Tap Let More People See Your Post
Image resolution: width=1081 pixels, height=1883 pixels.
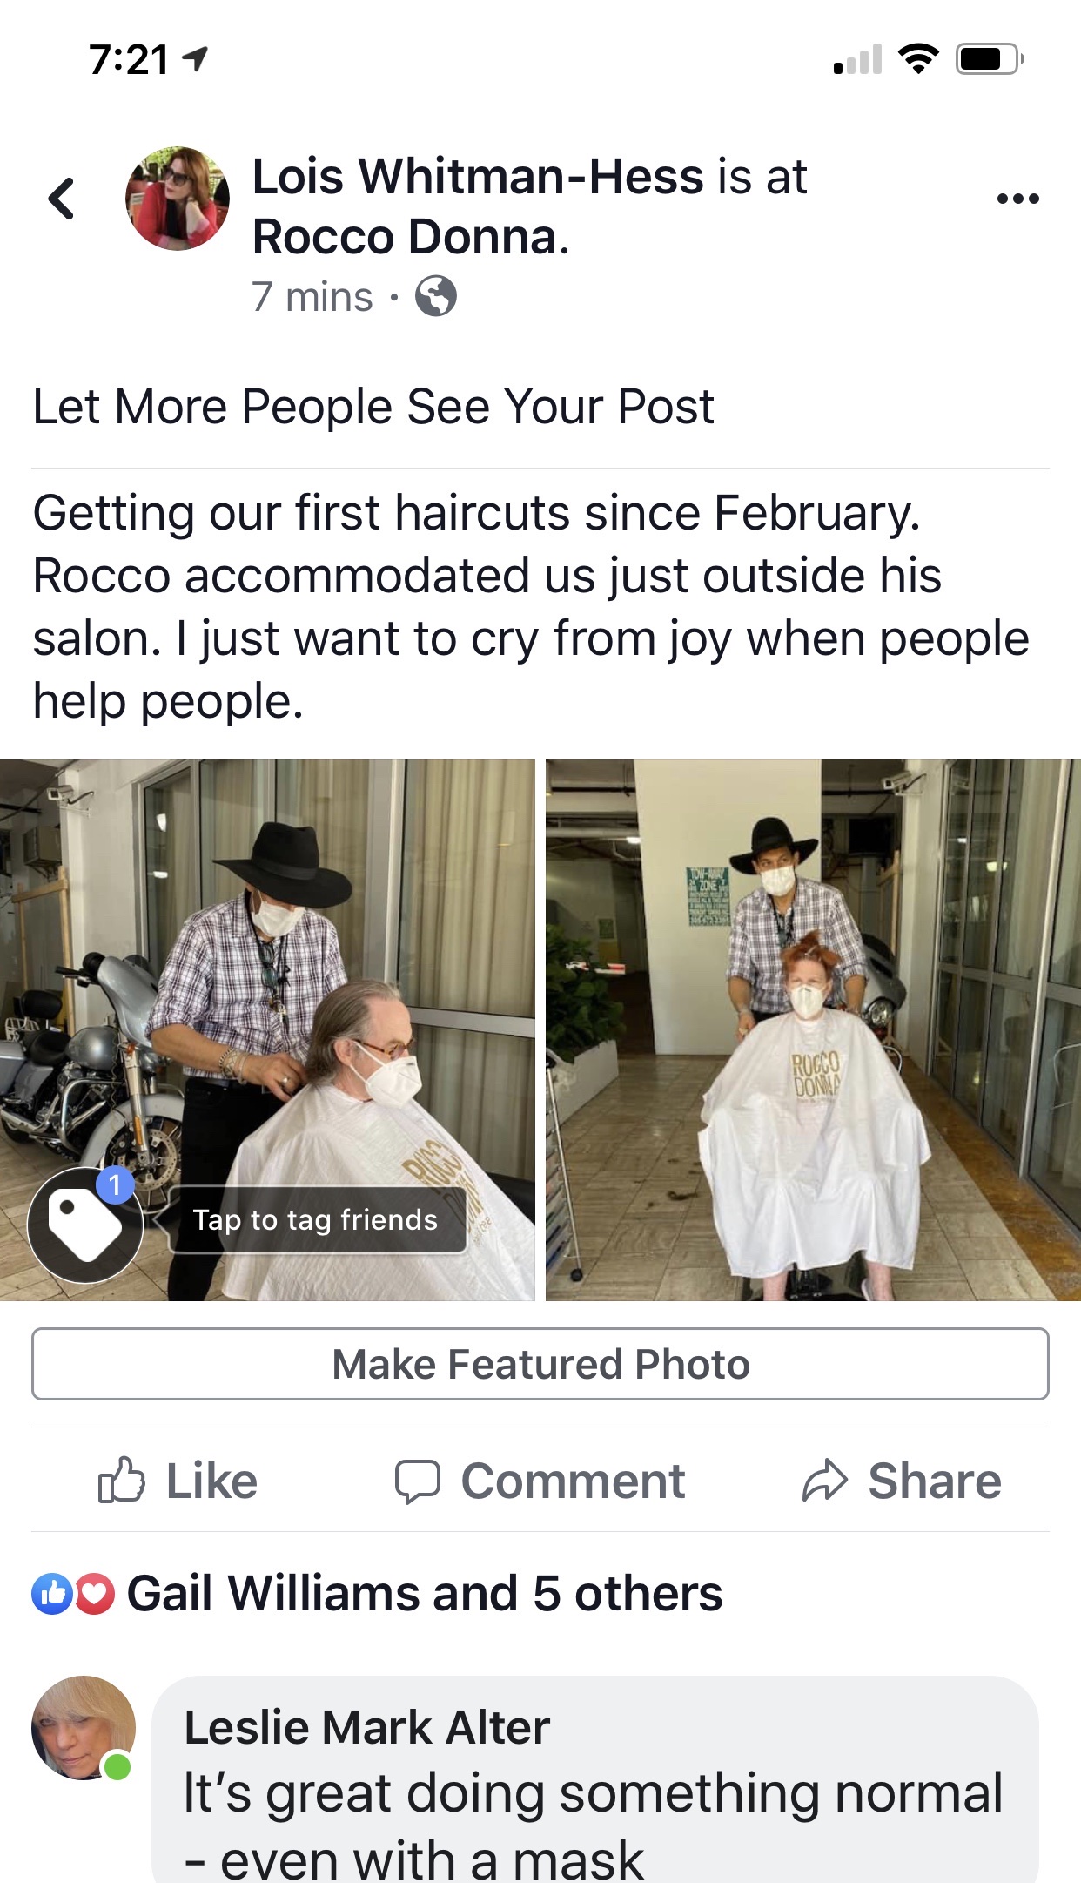click(373, 407)
